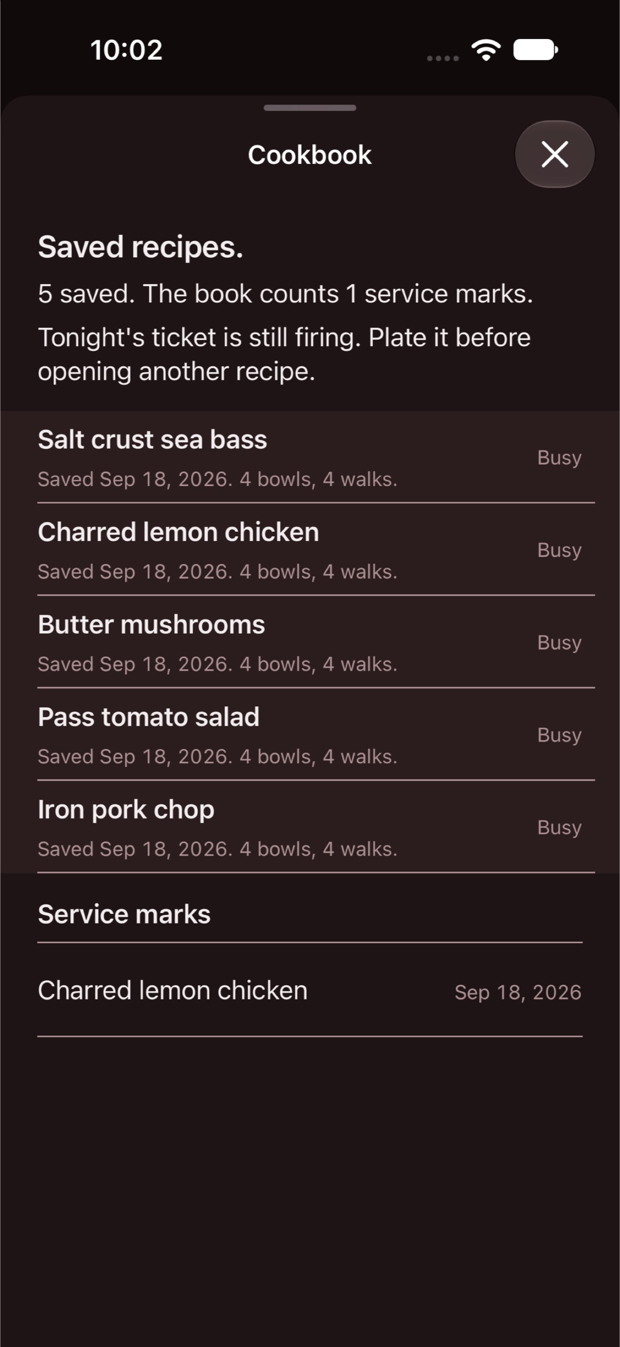The image size is (620, 1347).
Task: Tap Busy status for Salt crust sea bass
Action: 559,458
